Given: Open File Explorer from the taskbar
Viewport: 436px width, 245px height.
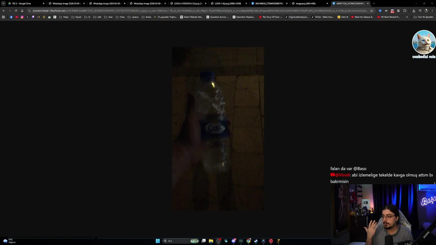Looking at the screenshot, I should pyautogui.click(x=211, y=241).
